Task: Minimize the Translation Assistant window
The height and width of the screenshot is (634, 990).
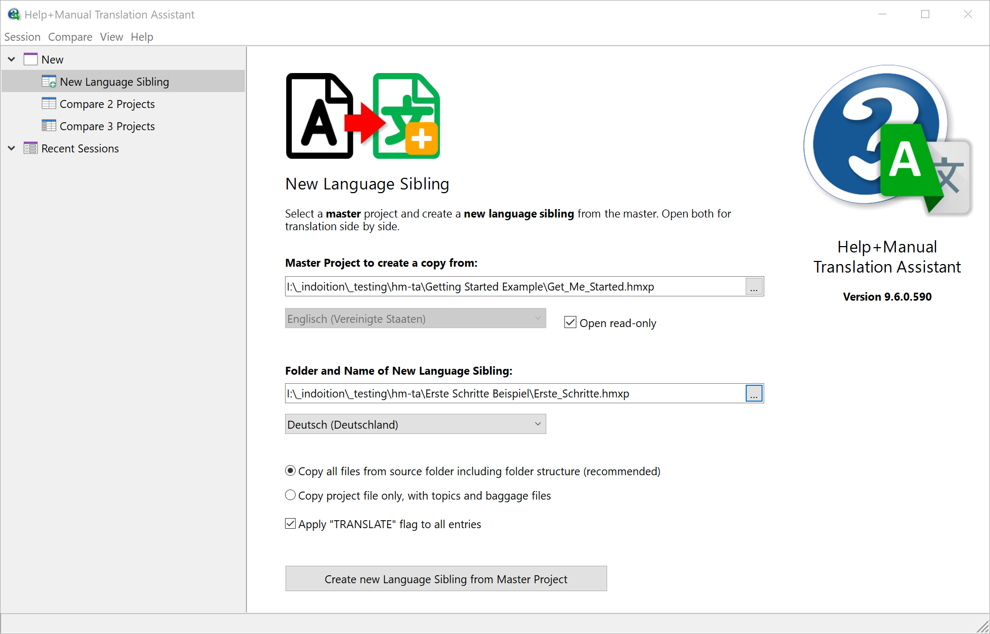Action: 882,14
